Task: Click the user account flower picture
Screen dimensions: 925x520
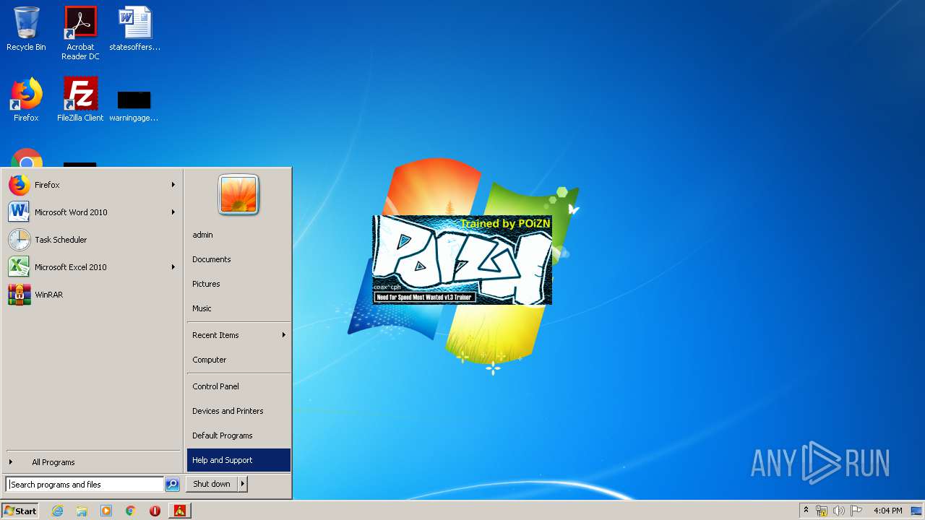Action: pyautogui.click(x=238, y=195)
